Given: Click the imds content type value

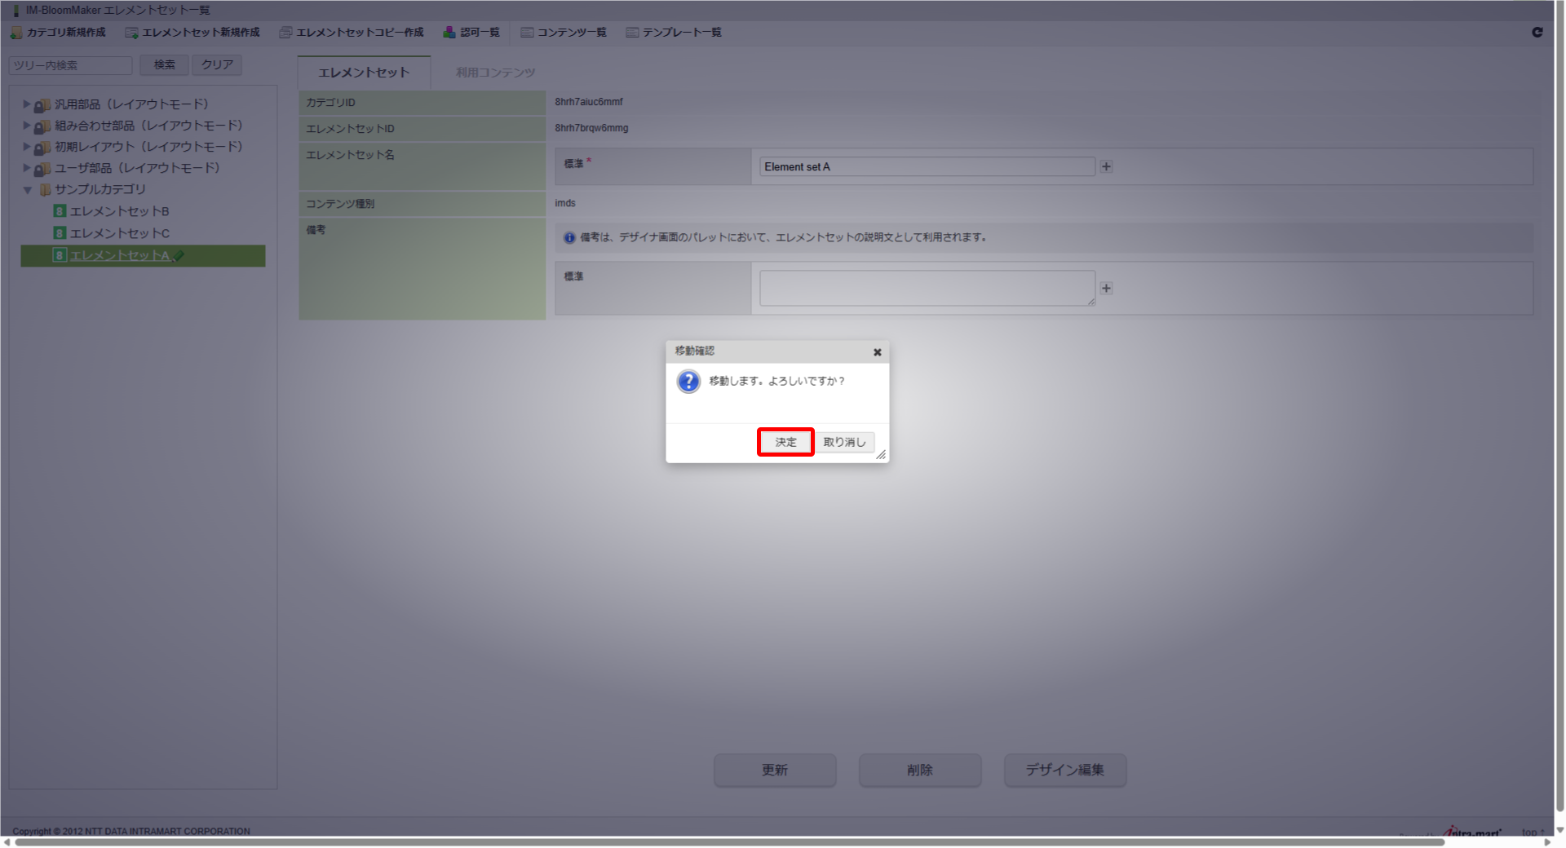Looking at the screenshot, I should point(565,203).
